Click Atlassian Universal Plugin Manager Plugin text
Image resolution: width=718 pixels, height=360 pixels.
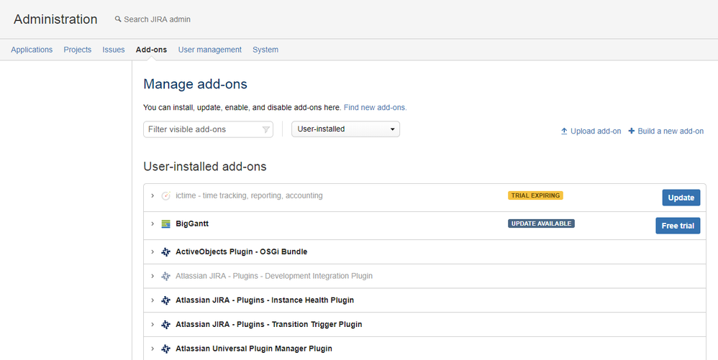click(x=254, y=349)
